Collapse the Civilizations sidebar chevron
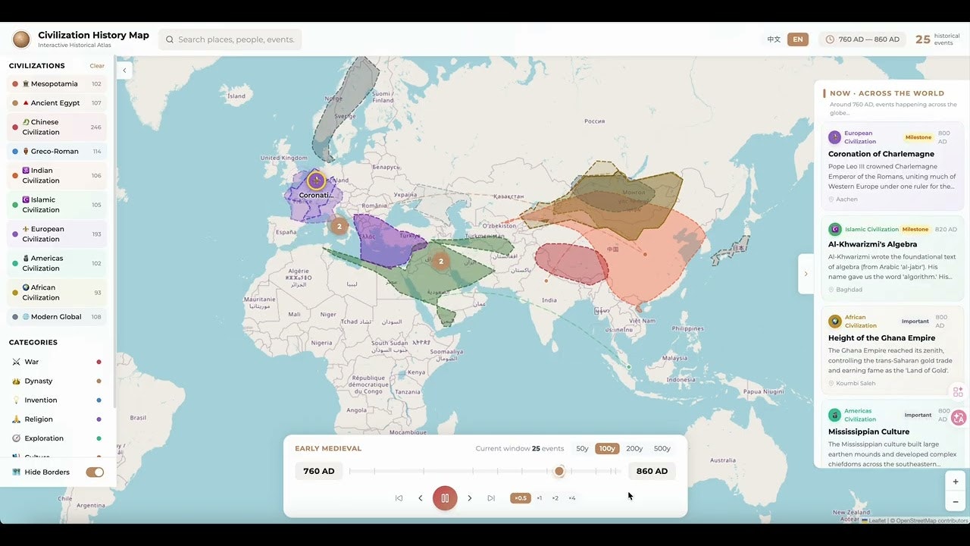 (x=124, y=70)
